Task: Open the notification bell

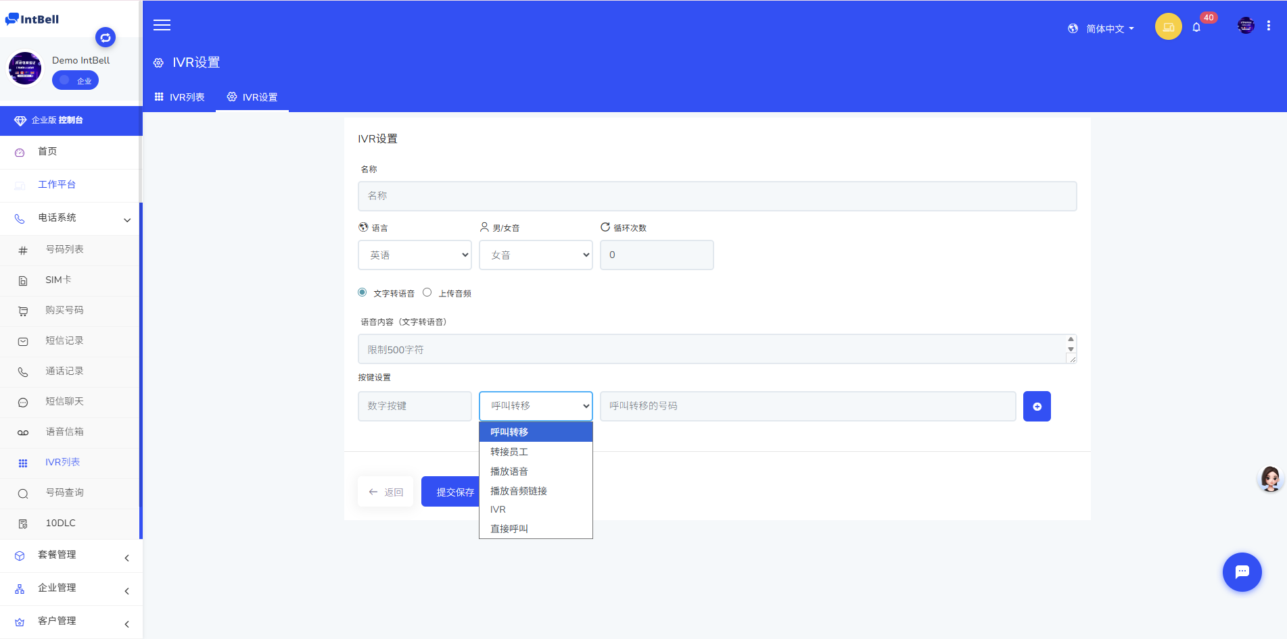Action: tap(1196, 27)
